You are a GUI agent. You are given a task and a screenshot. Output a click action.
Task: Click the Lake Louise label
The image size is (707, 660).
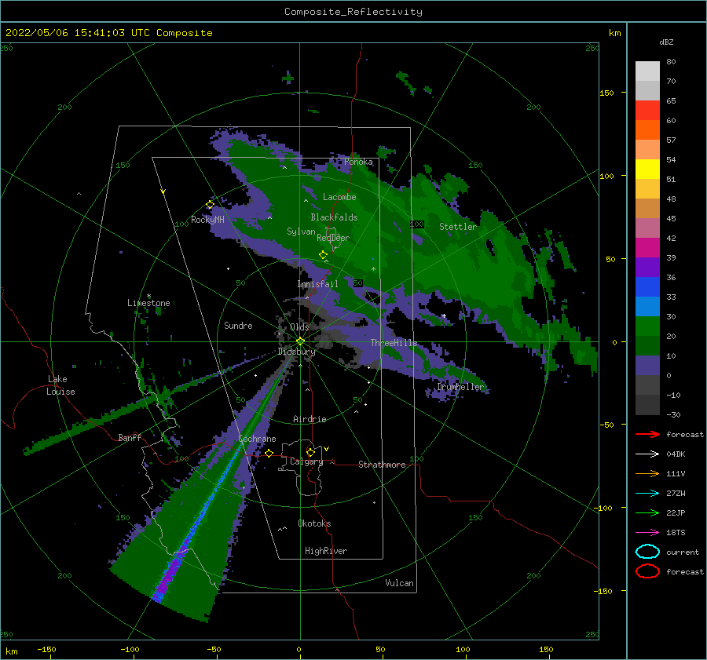coord(60,385)
